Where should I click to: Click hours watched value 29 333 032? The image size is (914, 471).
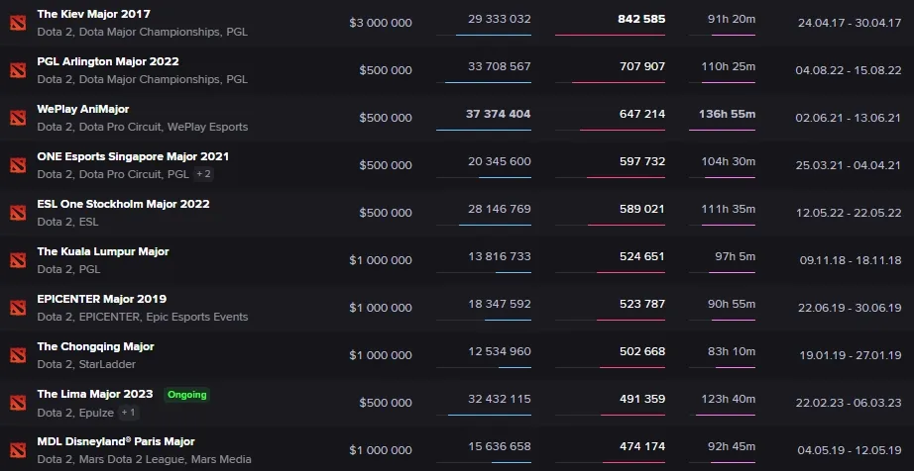499,19
